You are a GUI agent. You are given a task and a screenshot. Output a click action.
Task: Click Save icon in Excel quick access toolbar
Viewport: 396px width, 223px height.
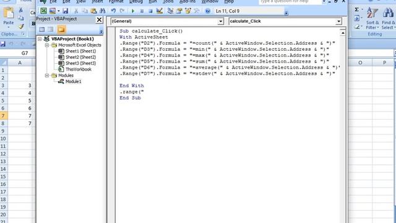2,44
